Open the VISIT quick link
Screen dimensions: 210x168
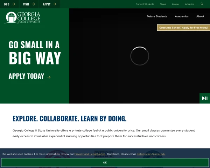tap(29, 4)
